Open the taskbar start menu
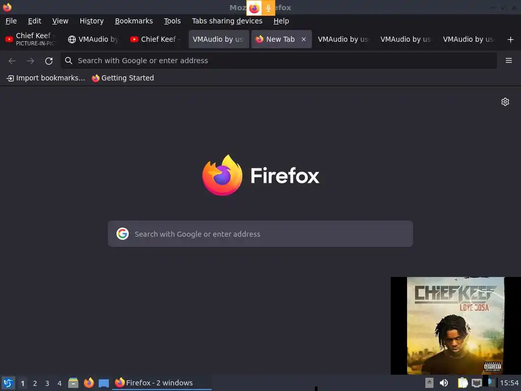Screen dimensions: 521x391 8,383
